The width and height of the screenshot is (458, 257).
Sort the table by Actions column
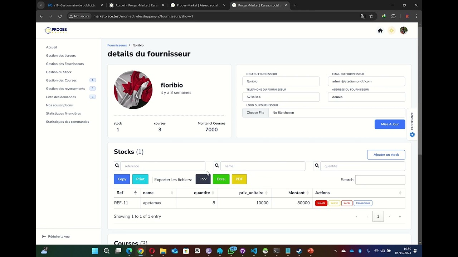(x=359, y=193)
